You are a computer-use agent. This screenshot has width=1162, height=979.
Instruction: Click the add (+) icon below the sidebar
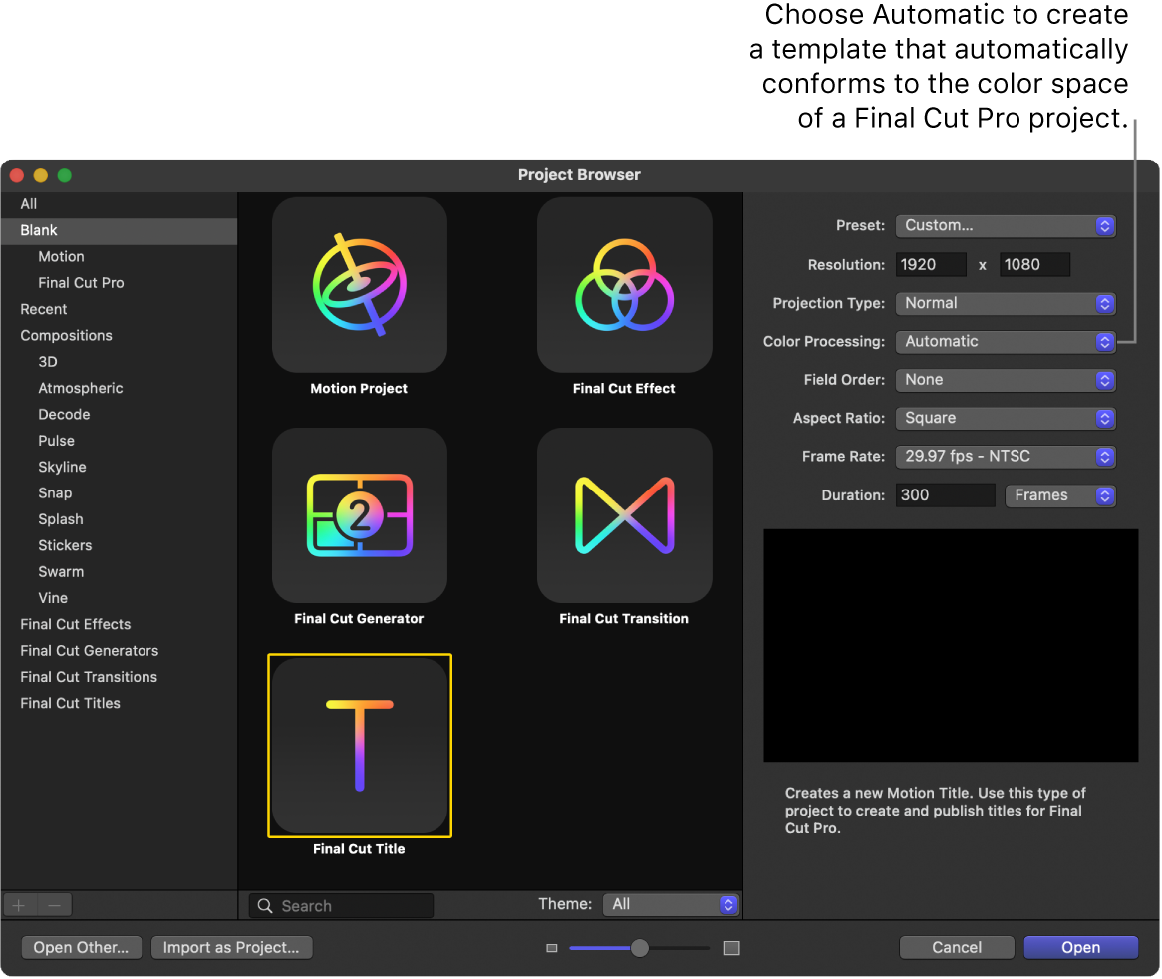(19, 904)
